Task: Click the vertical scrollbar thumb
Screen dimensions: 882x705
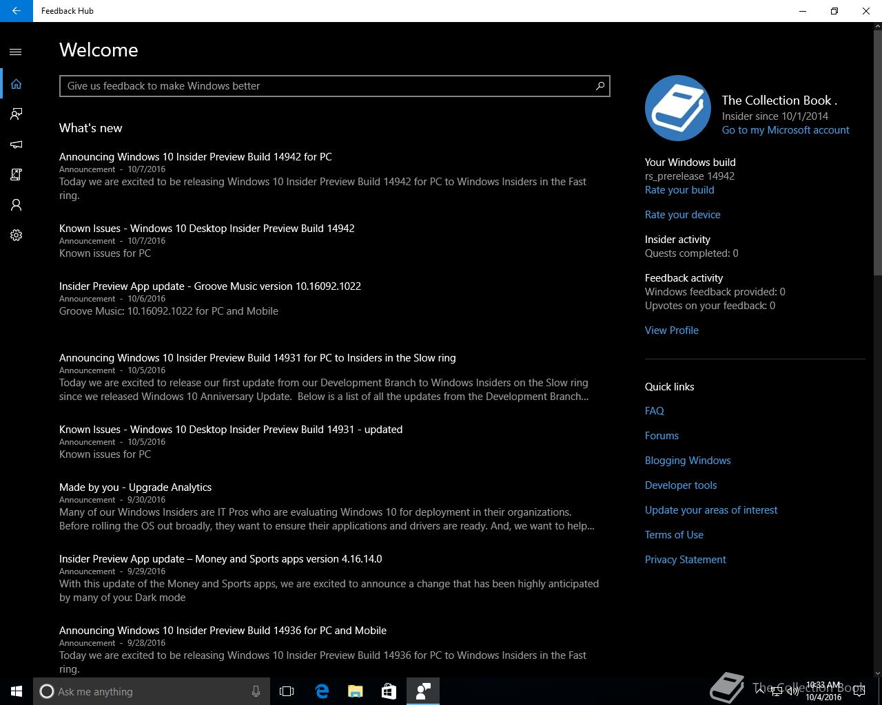Action: coord(877,151)
